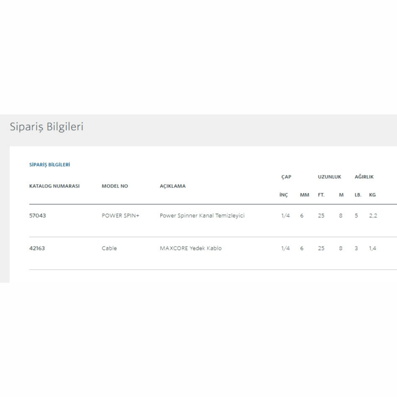Viewport: 397px width, 397px height.
Task: Click the UZUNLUK column group header
Action: coord(329,177)
